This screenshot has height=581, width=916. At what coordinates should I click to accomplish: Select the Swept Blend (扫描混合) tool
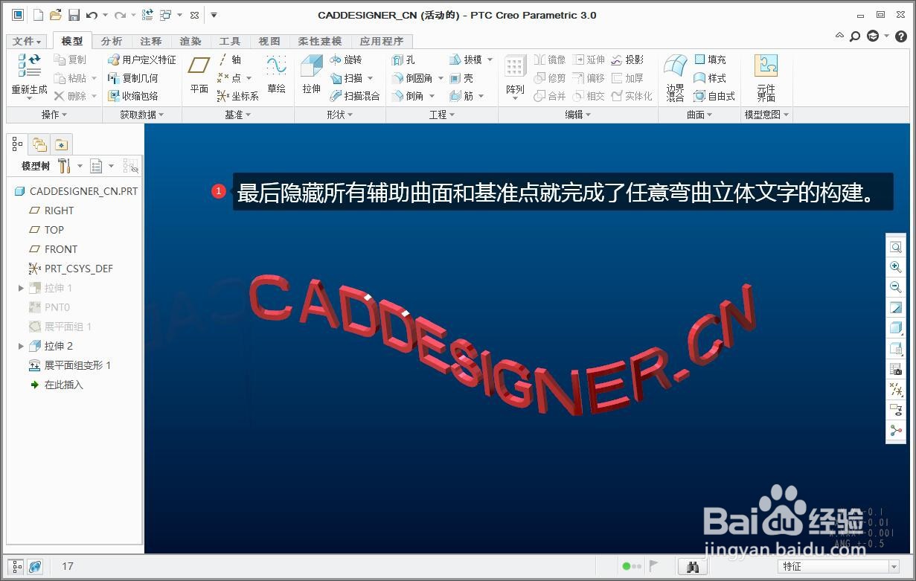[354, 96]
